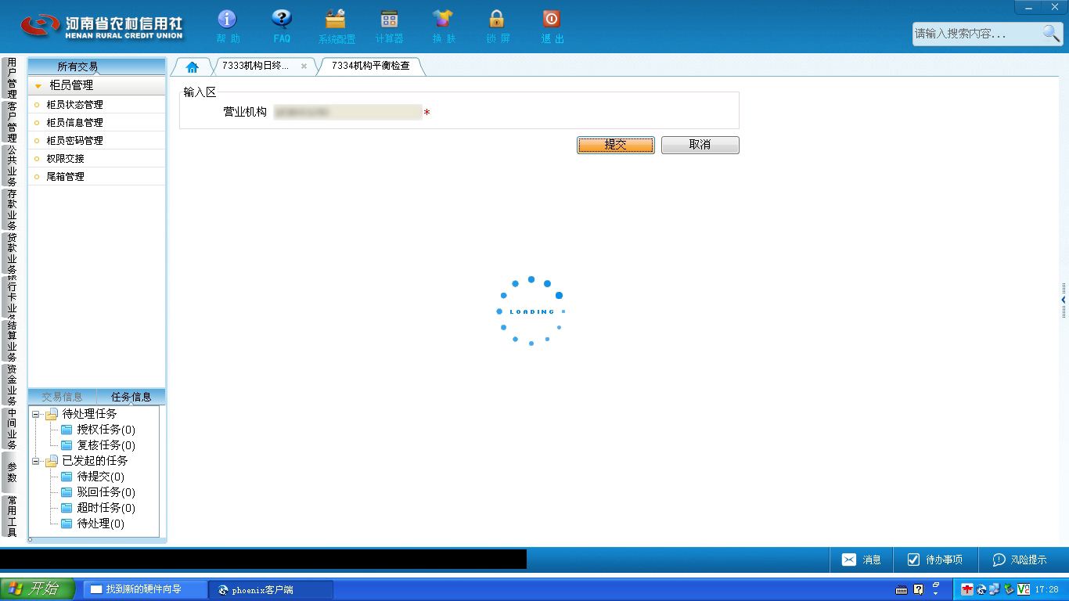Open the 消息 messages envelope
The width and height of the screenshot is (1069, 601).
[x=861, y=560]
